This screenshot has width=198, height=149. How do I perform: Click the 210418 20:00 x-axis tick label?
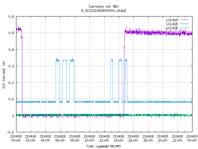coord(162,138)
